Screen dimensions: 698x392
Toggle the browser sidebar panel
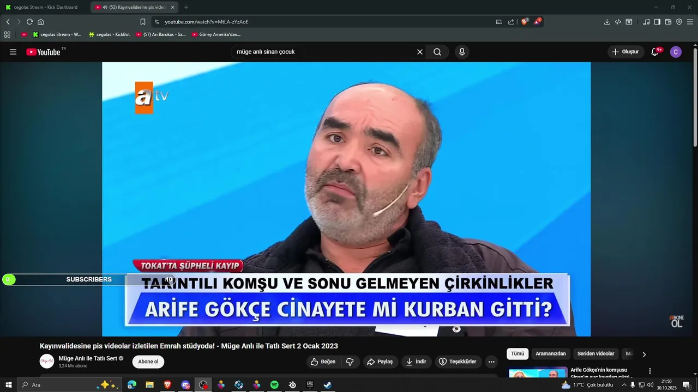pos(657,22)
